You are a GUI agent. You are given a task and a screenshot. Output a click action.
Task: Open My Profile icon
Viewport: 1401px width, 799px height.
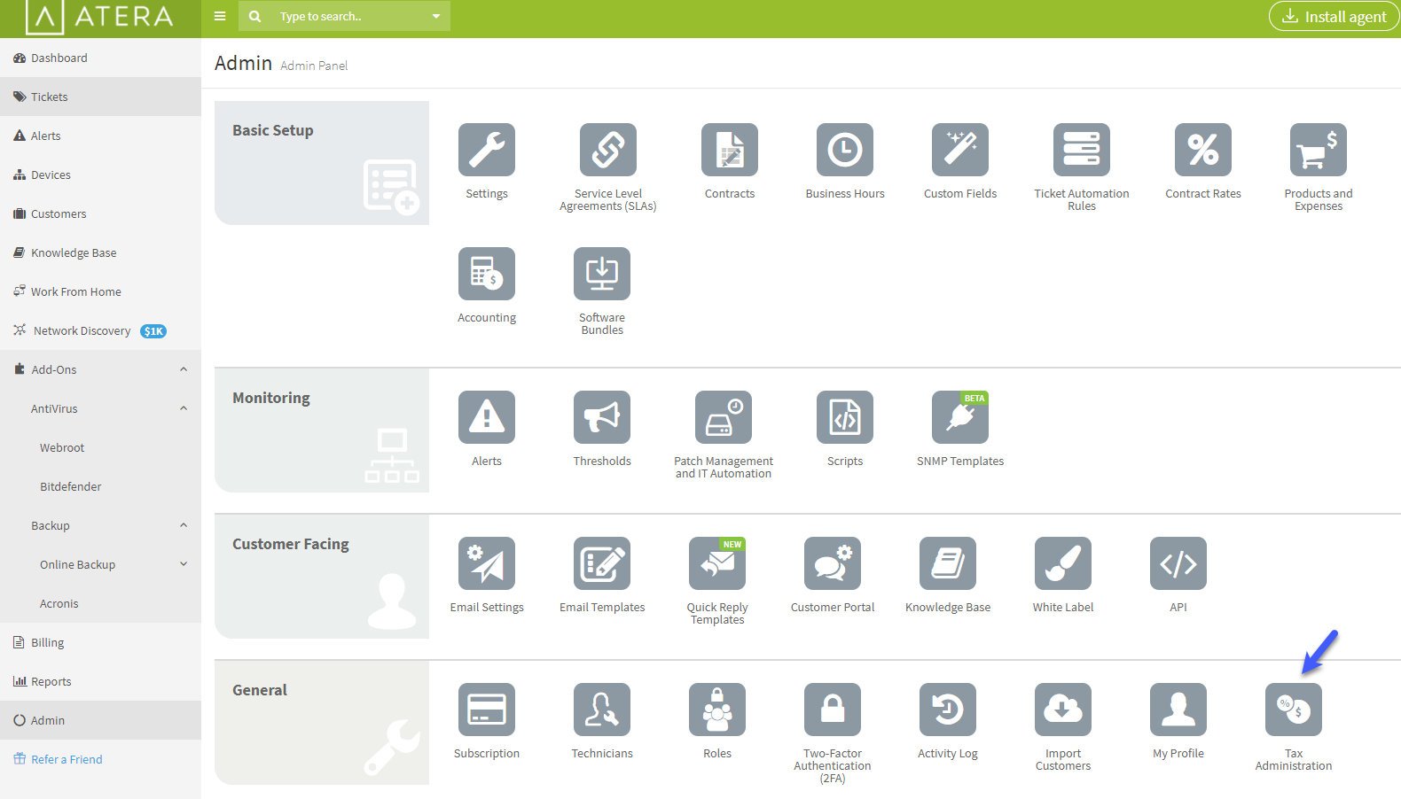(x=1178, y=710)
